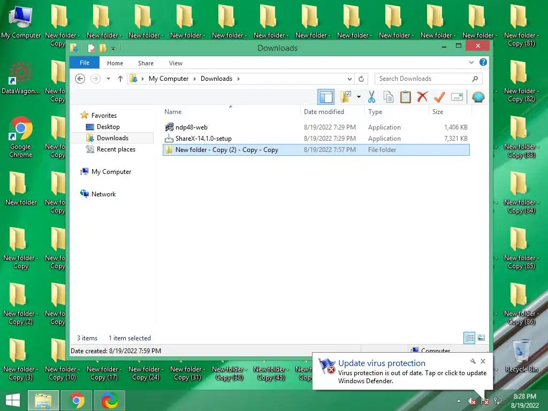Click the Paste clipboard icon
This screenshot has height=411, width=548.
405,97
